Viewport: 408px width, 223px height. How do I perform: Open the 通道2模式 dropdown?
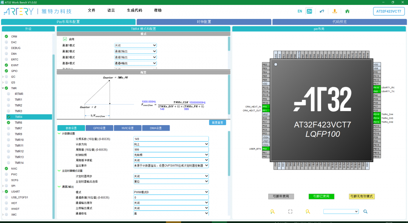(x=135, y=51)
